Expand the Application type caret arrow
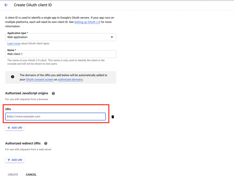 [x=112, y=37]
